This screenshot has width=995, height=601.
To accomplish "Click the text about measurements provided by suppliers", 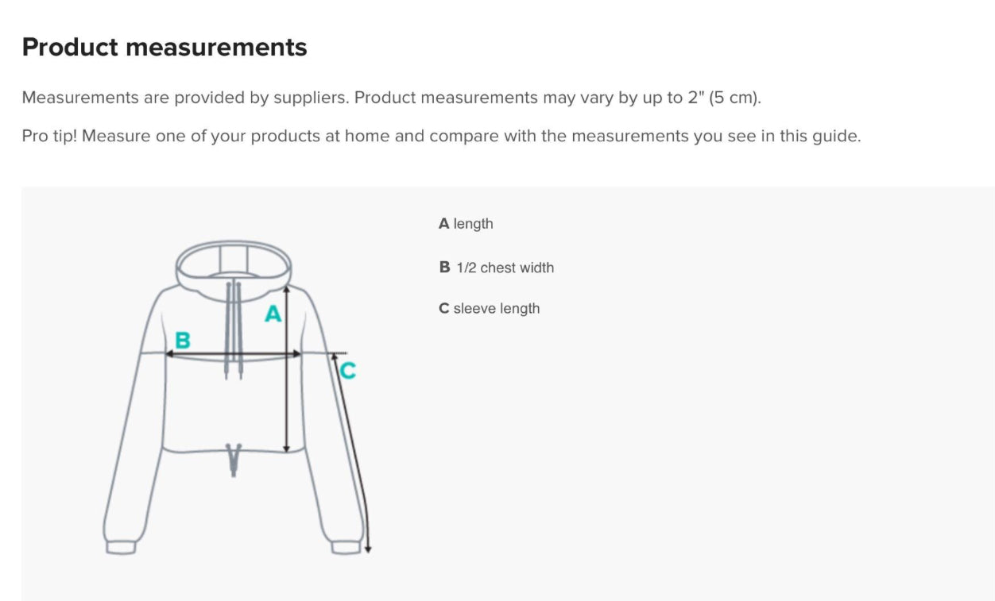I will (x=392, y=98).
